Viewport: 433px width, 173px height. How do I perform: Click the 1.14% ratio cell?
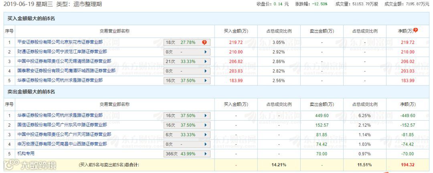[365, 135]
